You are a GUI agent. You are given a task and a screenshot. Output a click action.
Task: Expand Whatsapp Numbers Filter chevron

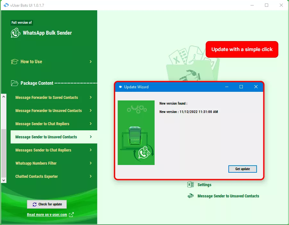[x=91, y=163]
